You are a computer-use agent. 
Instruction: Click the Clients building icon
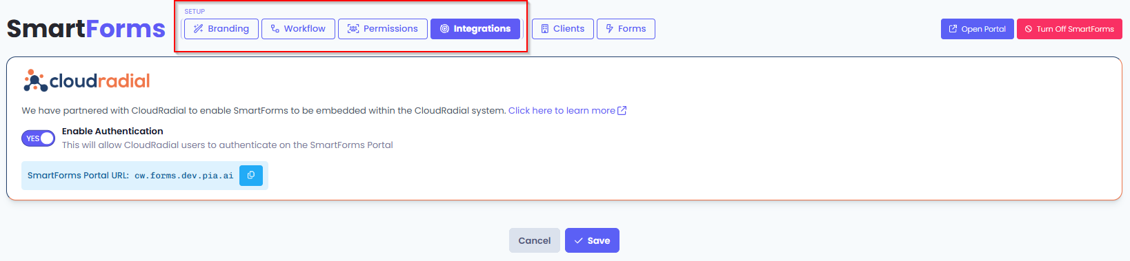545,29
